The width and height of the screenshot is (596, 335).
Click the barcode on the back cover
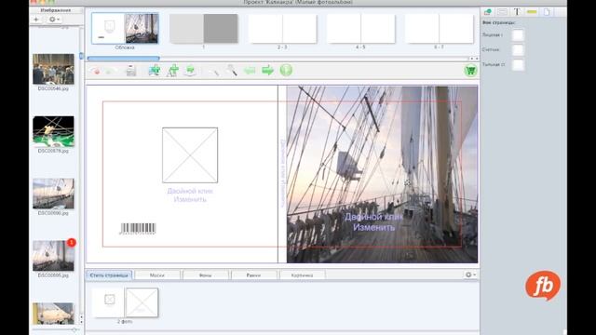click(x=138, y=228)
